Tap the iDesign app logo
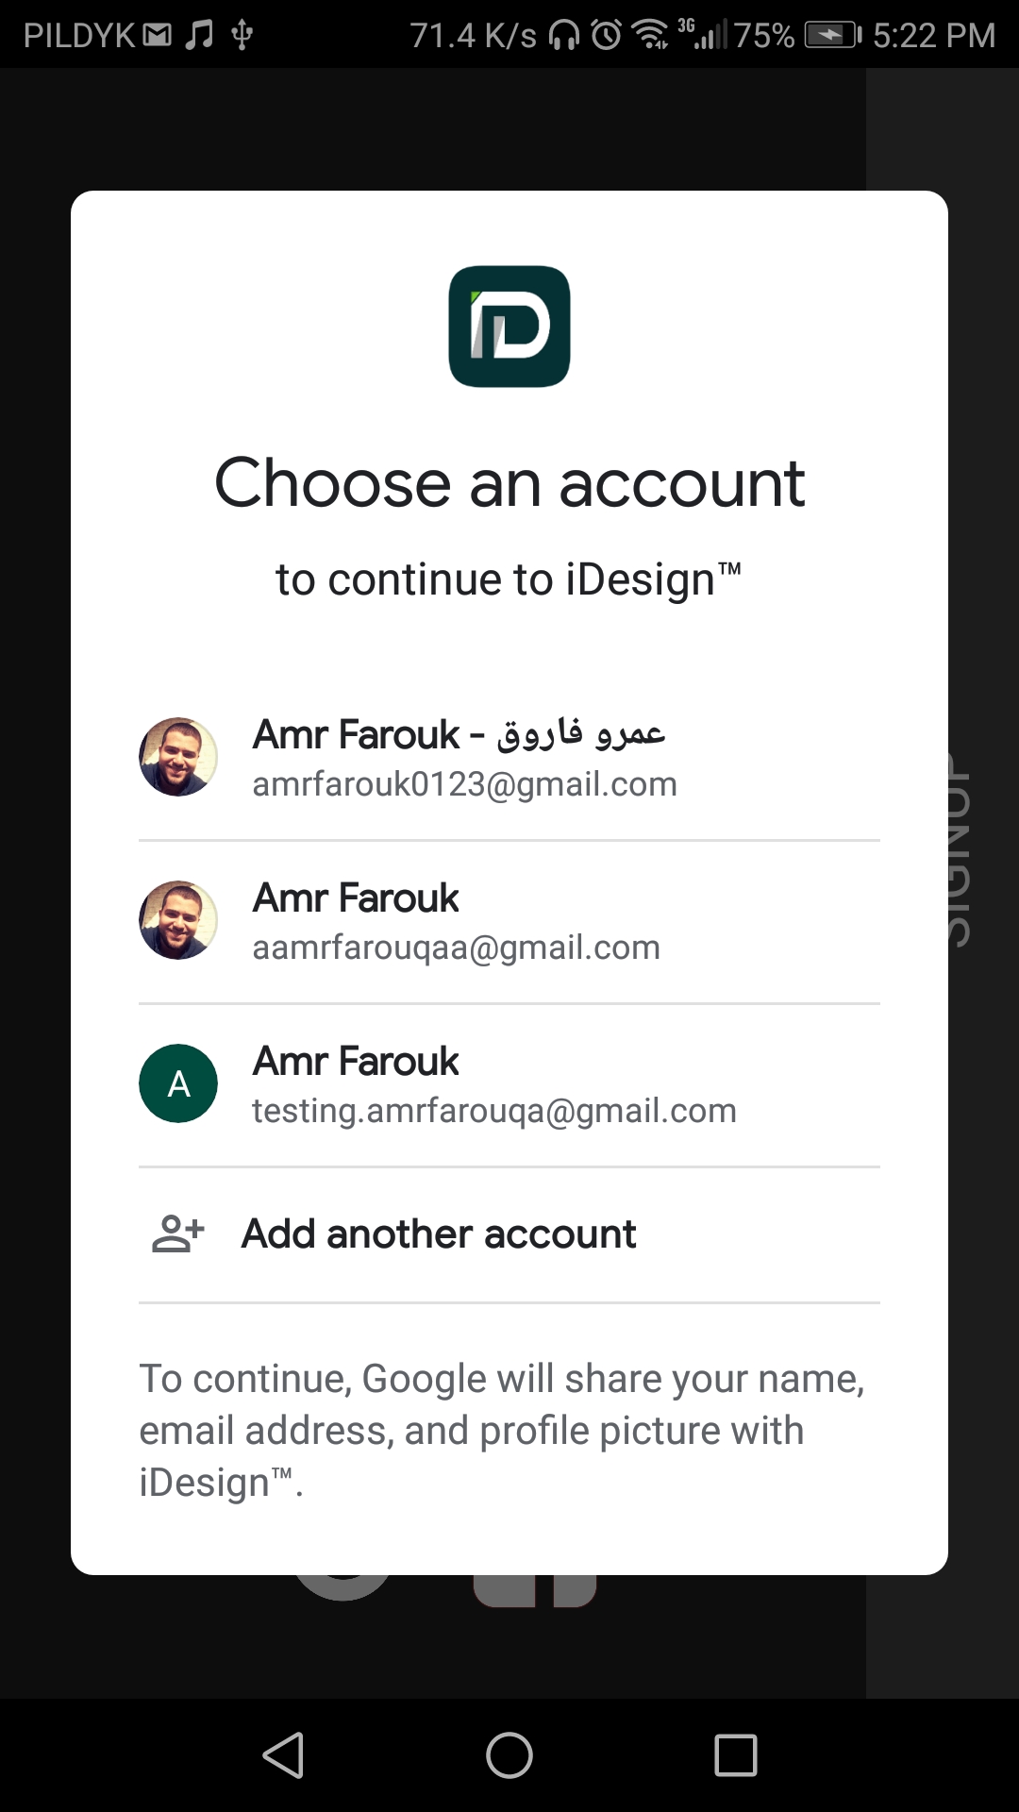Screen dimensions: 1019x1812 click(x=509, y=327)
